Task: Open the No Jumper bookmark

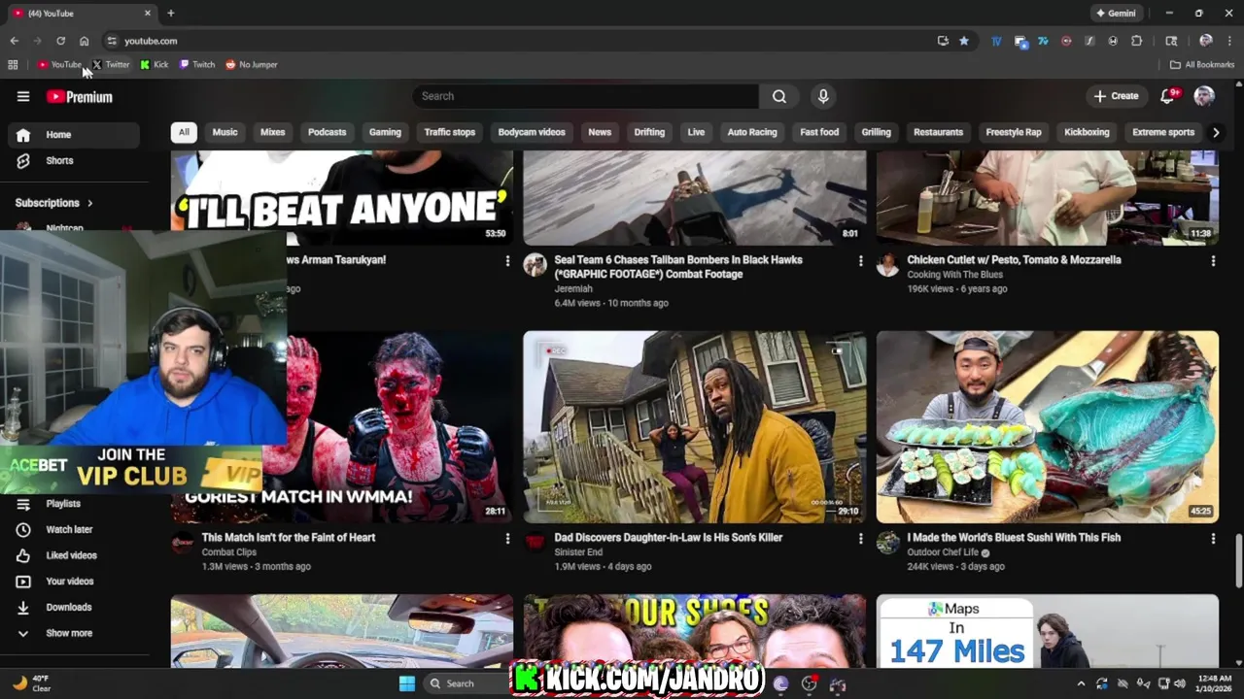Action: point(252,64)
